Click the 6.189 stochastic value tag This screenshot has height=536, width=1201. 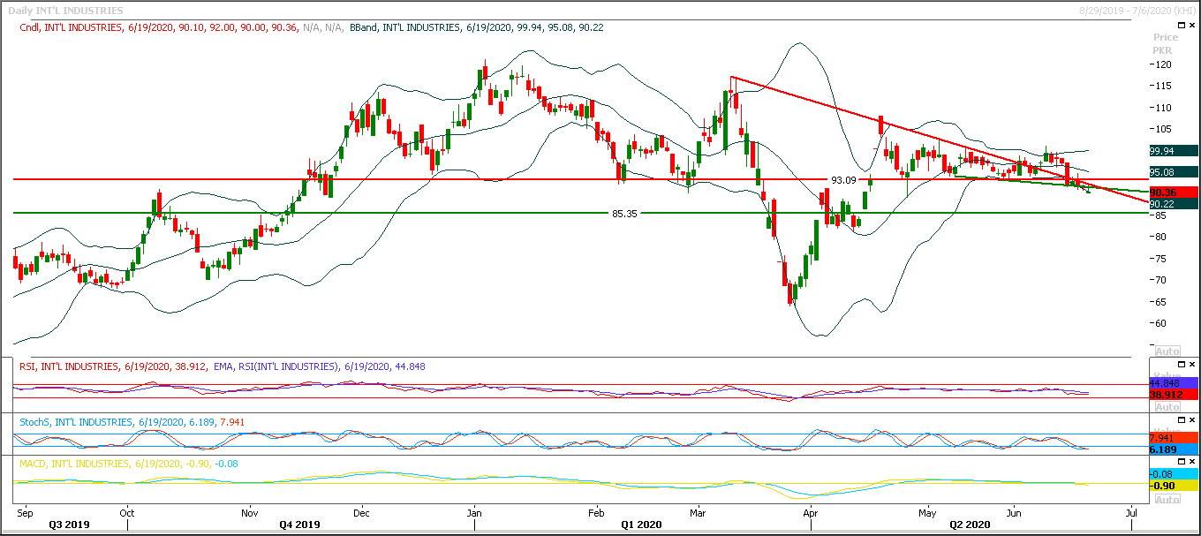(1173, 450)
